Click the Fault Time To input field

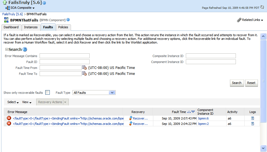[61, 74]
